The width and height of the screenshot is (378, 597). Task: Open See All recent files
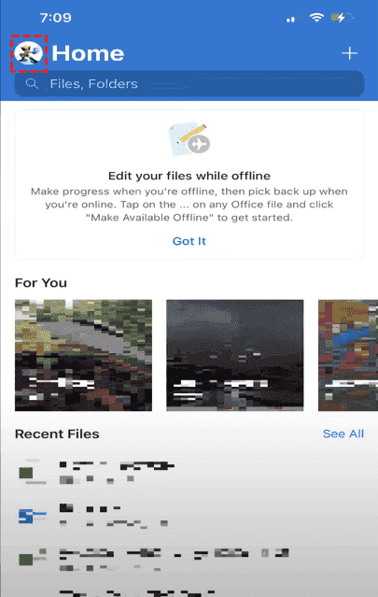click(343, 434)
